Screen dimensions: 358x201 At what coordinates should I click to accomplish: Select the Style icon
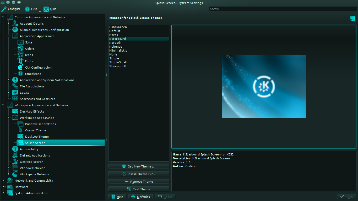click(x=20, y=42)
